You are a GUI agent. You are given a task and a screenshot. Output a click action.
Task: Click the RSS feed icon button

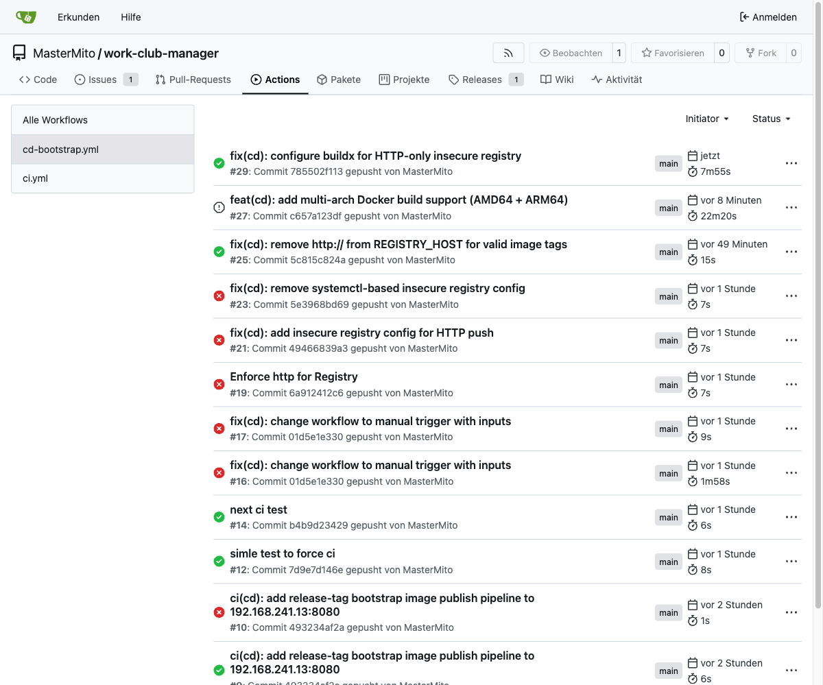[508, 53]
